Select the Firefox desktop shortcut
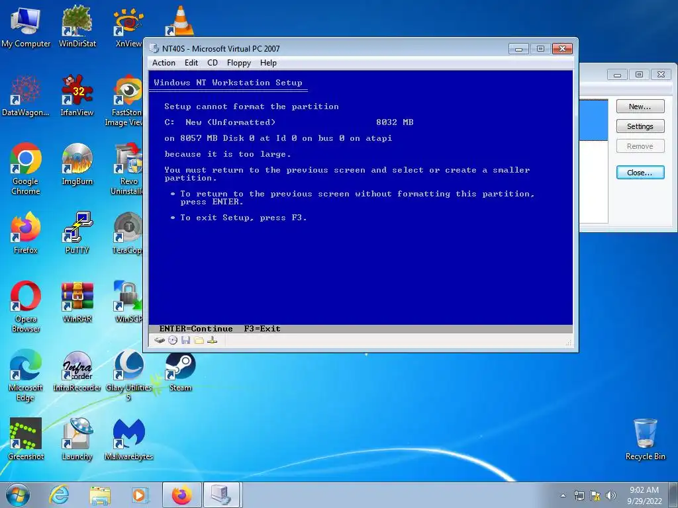Viewport: 678px width, 508px height. pos(26,233)
